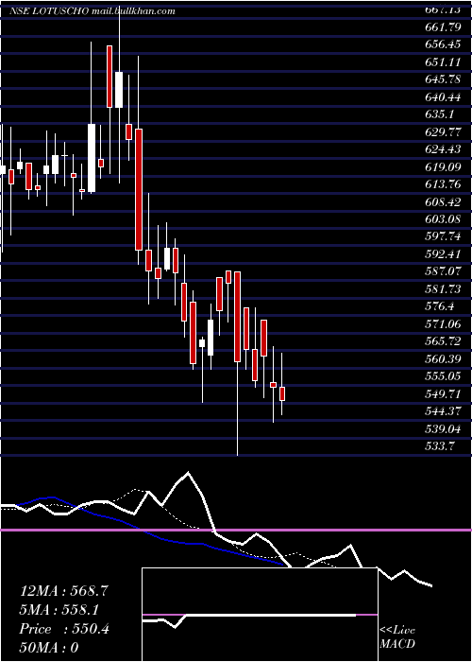The width and height of the screenshot is (472, 662).
Task: Click the 645.78 price axis label
Action: click(x=444, y=80)
